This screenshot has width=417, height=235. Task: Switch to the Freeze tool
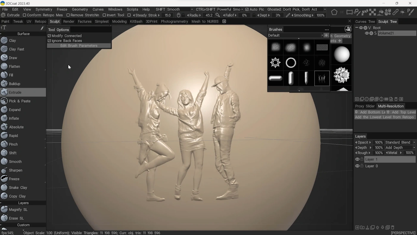13,179
